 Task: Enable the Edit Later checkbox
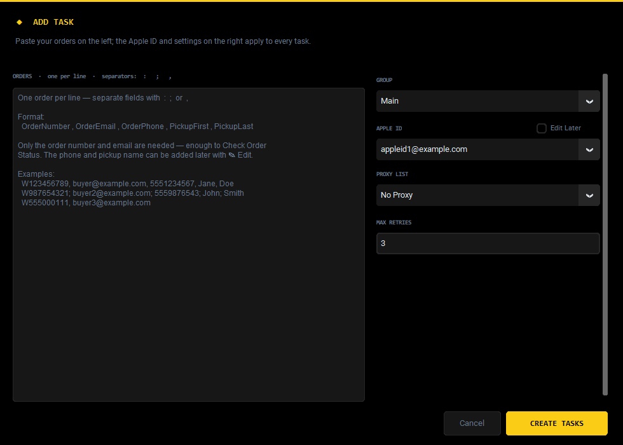(x=541, y=128)
